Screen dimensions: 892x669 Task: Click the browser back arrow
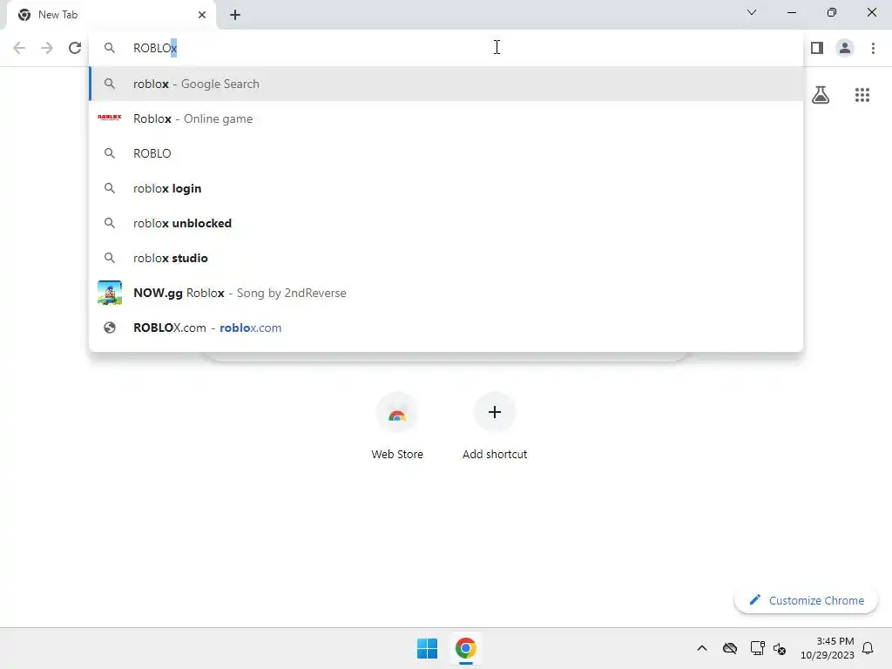coord(19,48)
